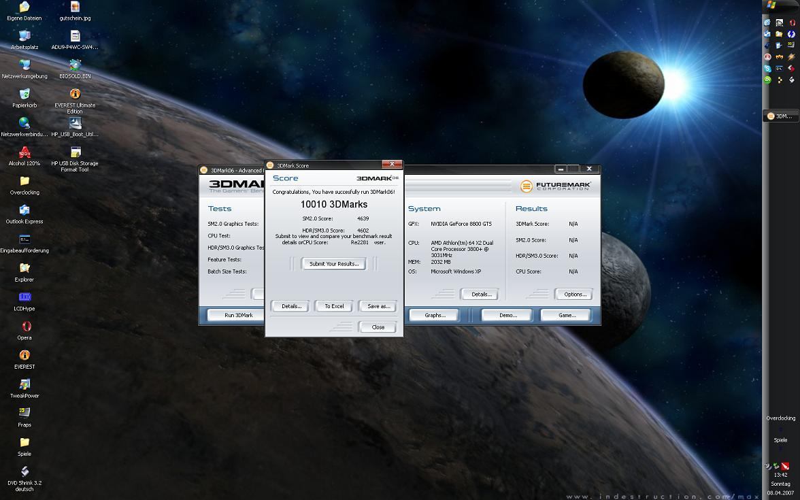Open the Spiele toolbar in the taskbar
This screenshot has width=800, height=500.
781,440
